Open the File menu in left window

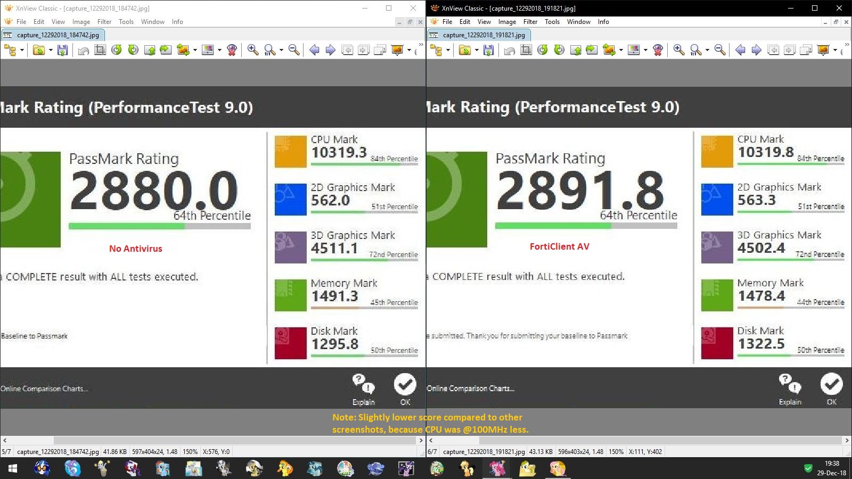click(x=21, y=22)
